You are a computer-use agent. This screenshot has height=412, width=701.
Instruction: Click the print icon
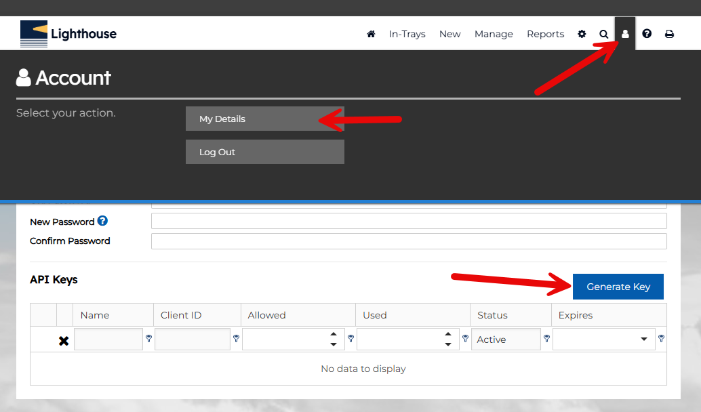pyautogui.click(x=669, y=34)
